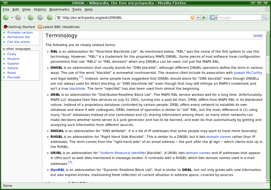This screenshot has width=271, height=190.
Task: Click in the Google search box
Action: click(240, 17)
